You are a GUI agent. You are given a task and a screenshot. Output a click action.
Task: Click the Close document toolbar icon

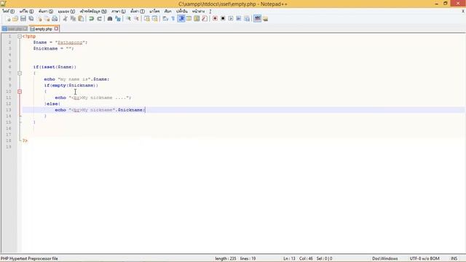[39, 19]
